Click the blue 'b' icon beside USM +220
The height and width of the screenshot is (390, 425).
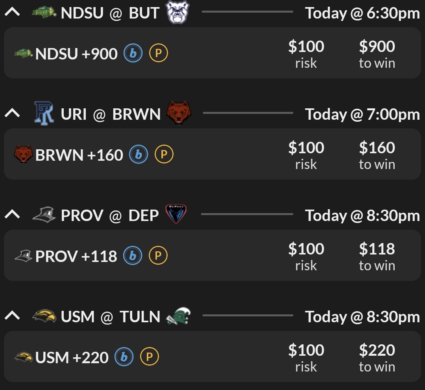[x=124, y=357]
